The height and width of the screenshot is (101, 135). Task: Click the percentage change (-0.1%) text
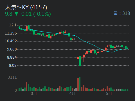[42, 14]
